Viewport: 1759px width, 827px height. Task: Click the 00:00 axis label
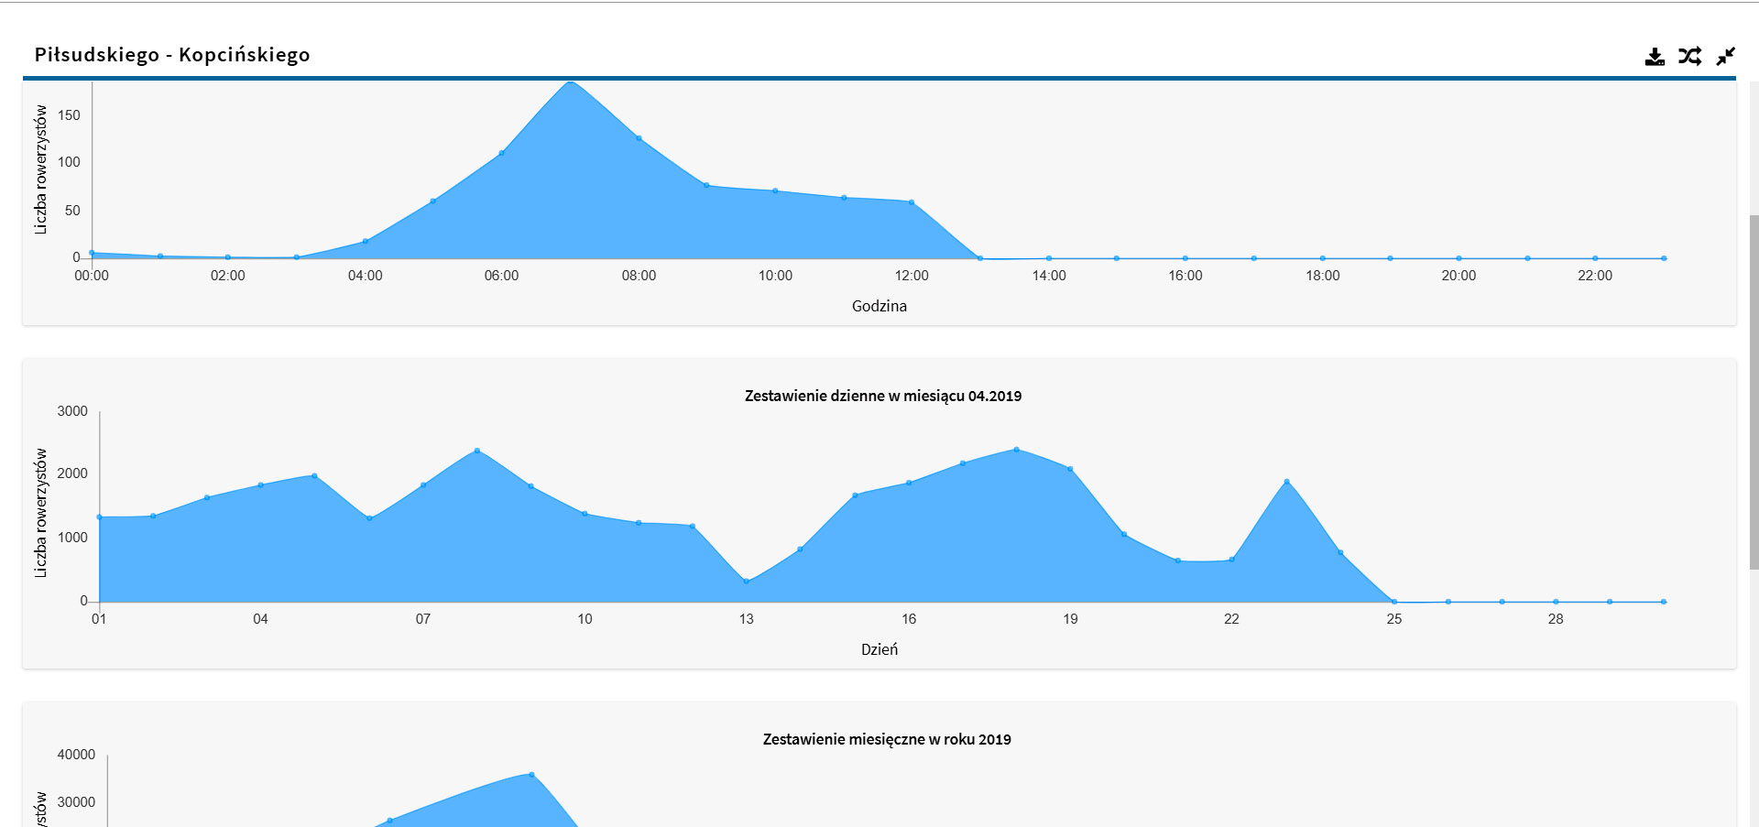click(x=92, y=276)
